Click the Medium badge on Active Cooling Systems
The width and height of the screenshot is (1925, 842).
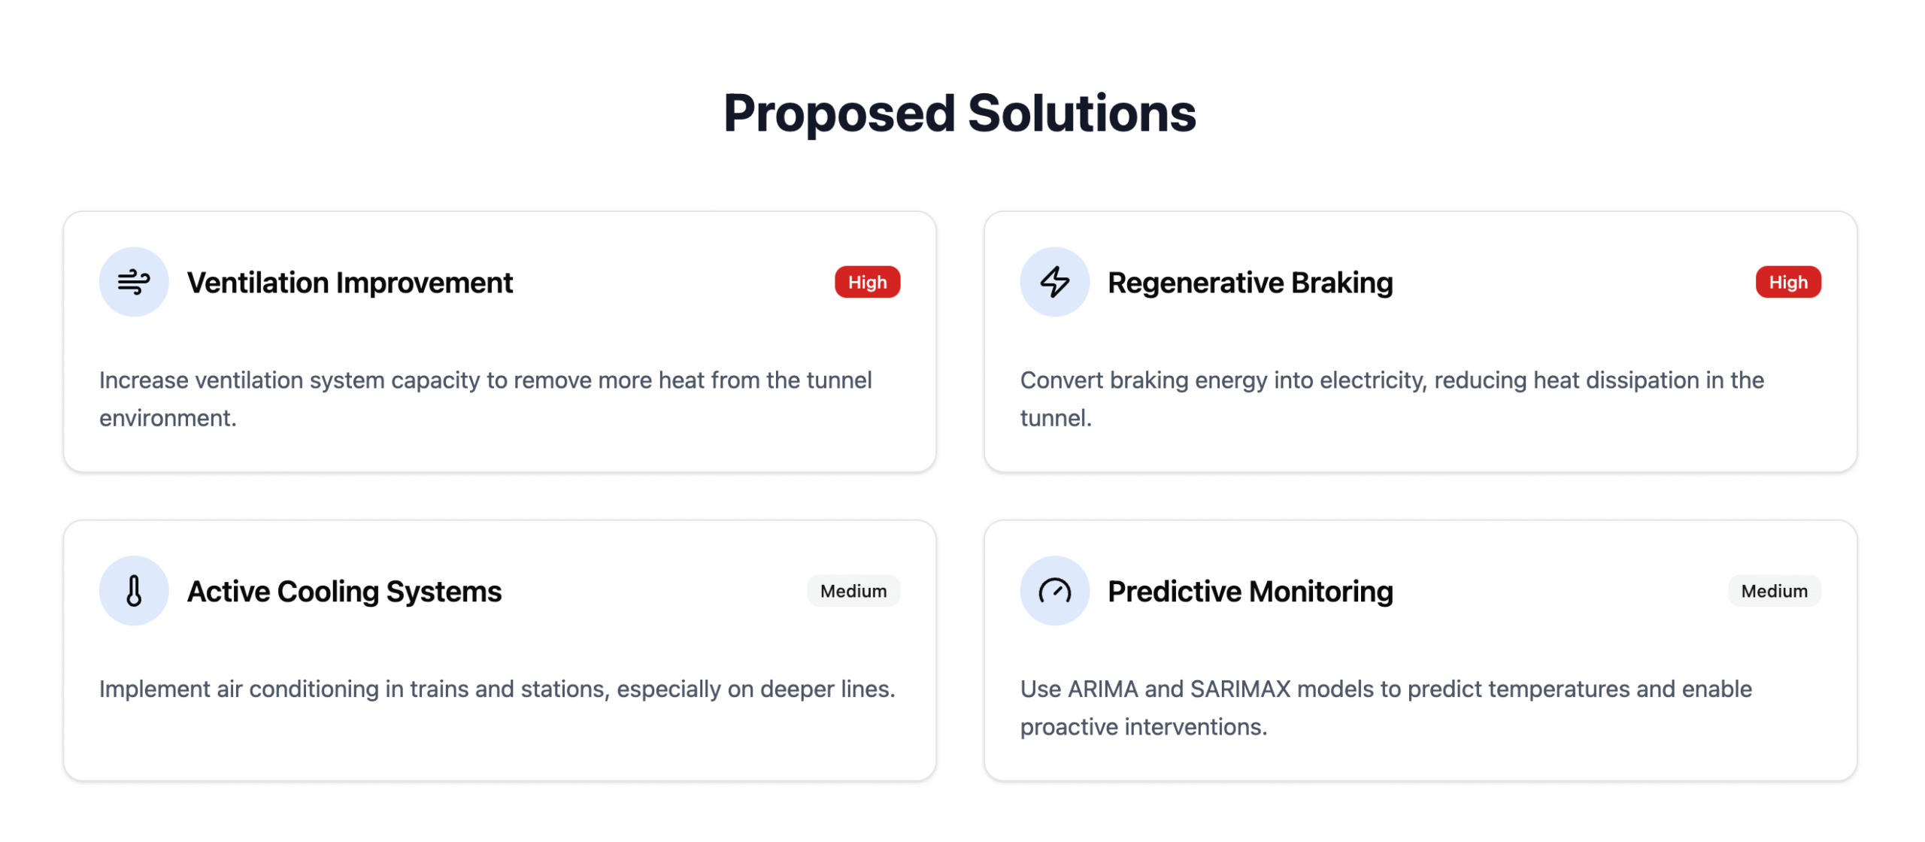853,591
